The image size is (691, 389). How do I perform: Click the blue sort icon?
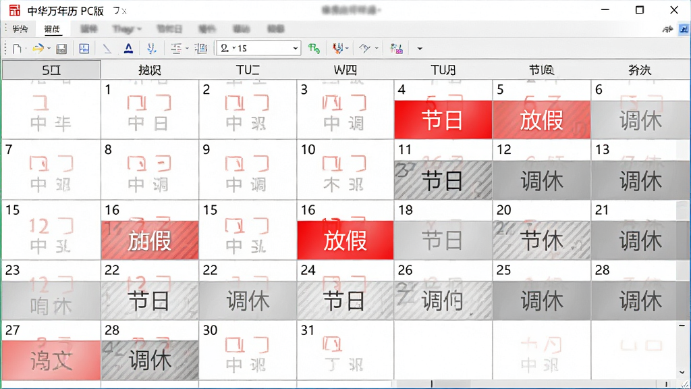coord(152,49)
